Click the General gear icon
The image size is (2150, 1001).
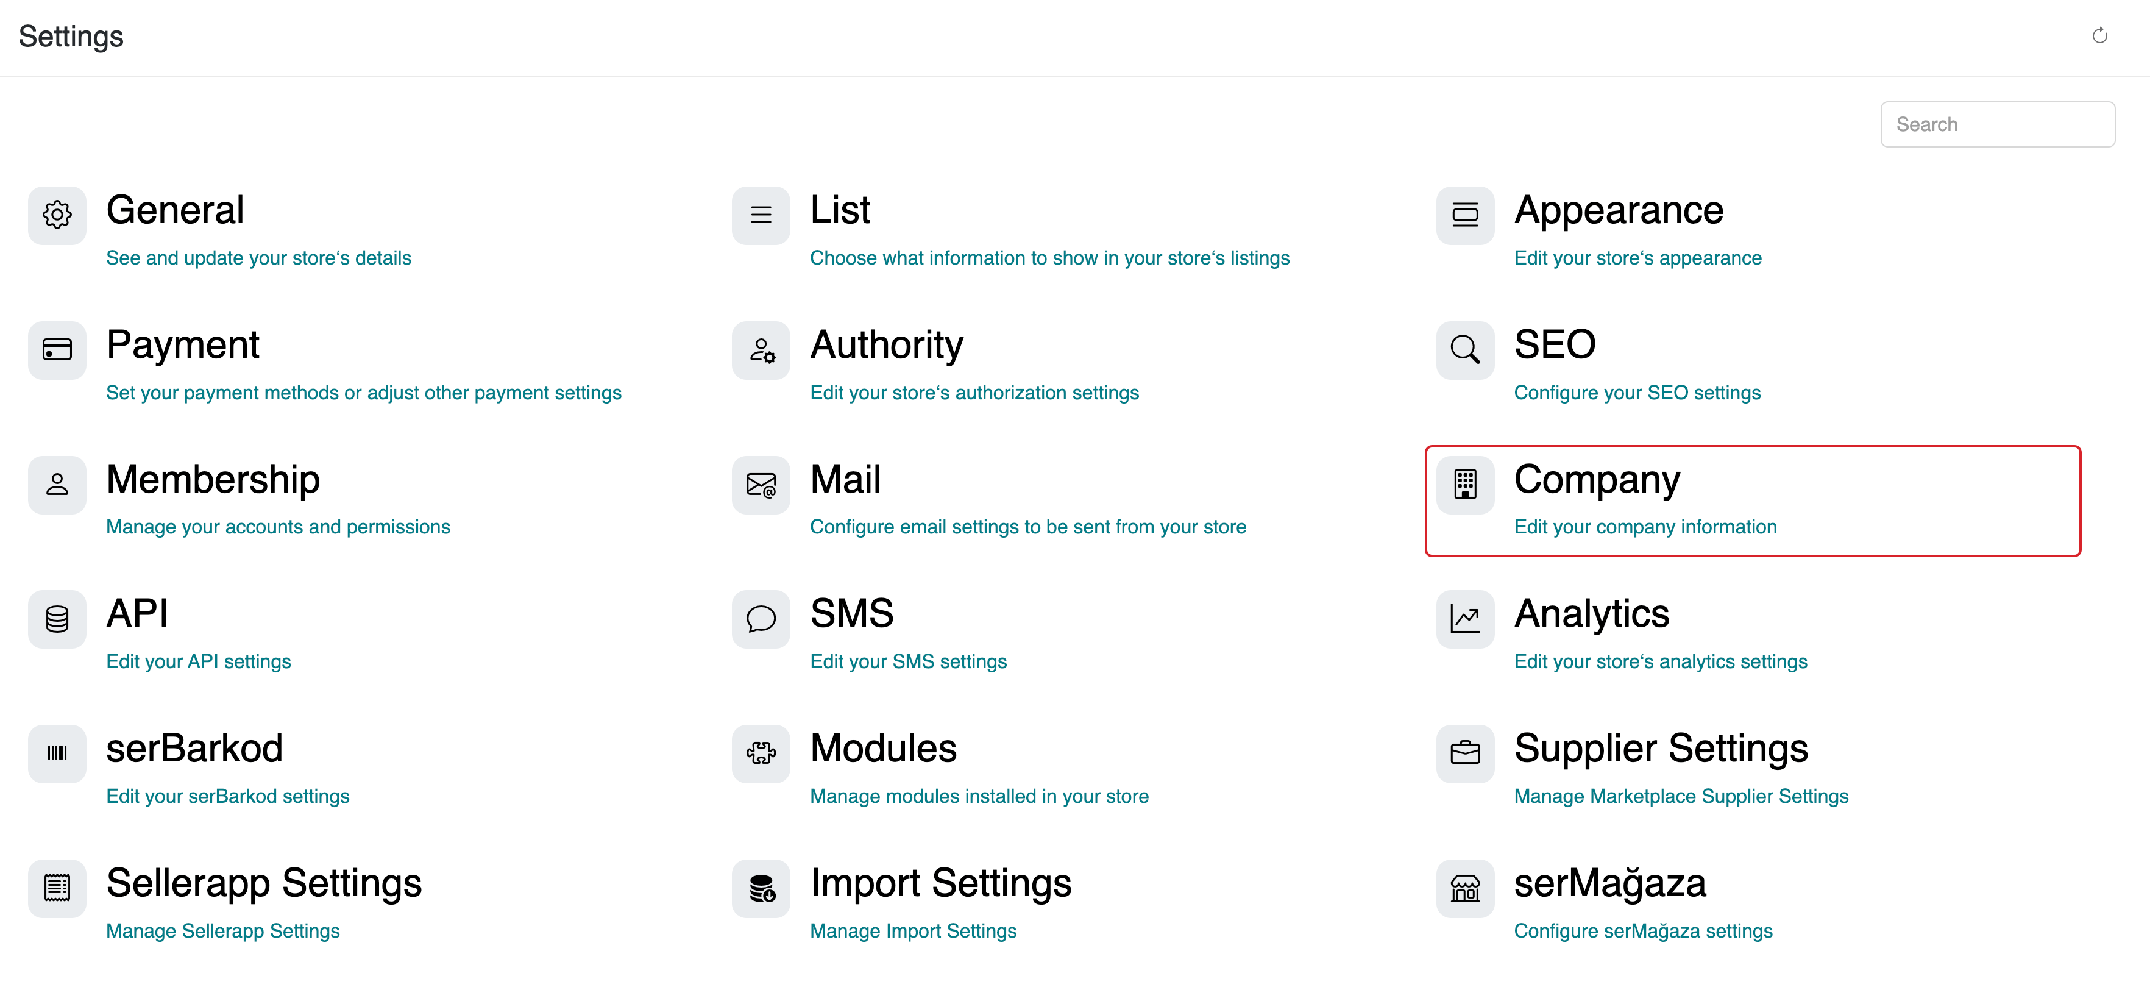[x=57, y=215]
